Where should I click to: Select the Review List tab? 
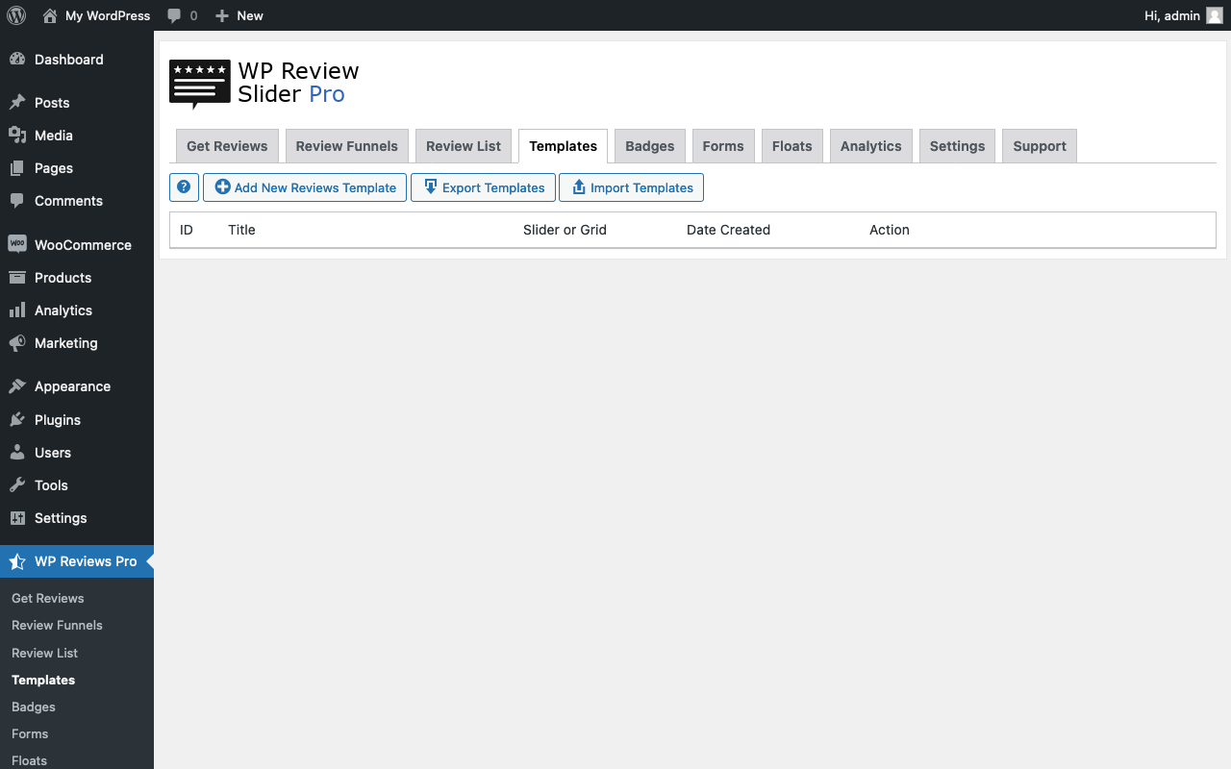click(464, 146)
